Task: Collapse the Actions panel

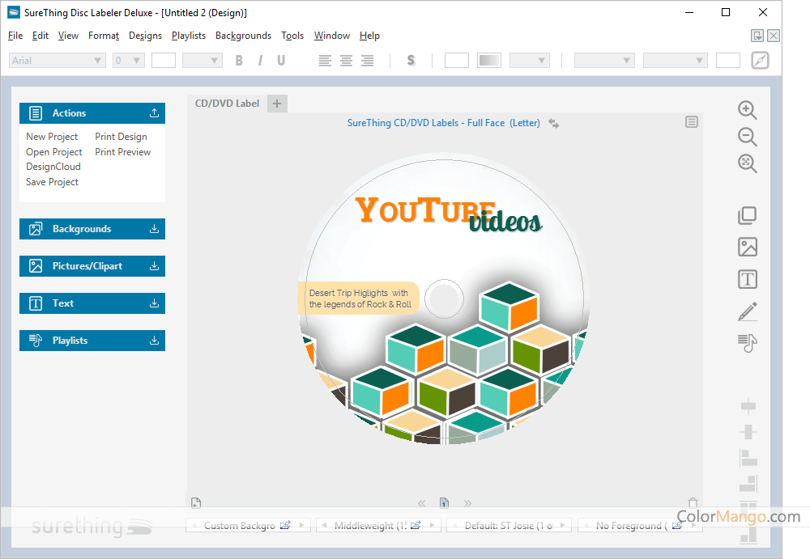Action: tap(154, 113)
